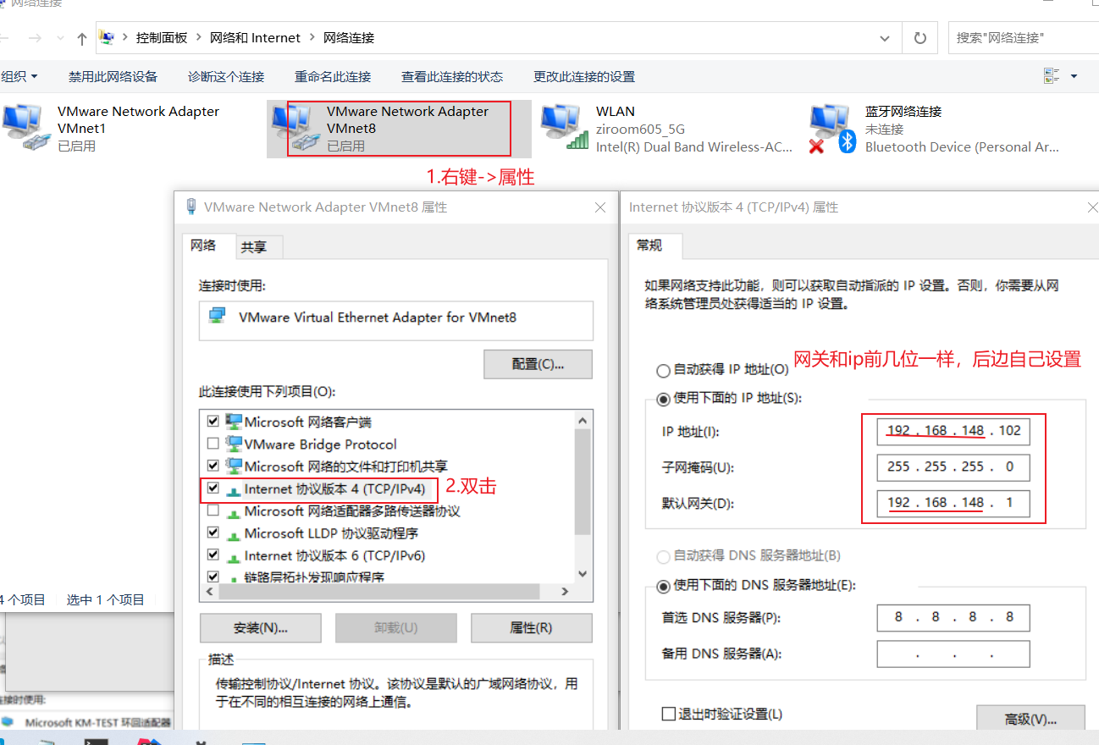This screenshot has width=1099, height=745.
Task: Click 查看此连接的状态 in toolbar
Action: tap(452, 76)
